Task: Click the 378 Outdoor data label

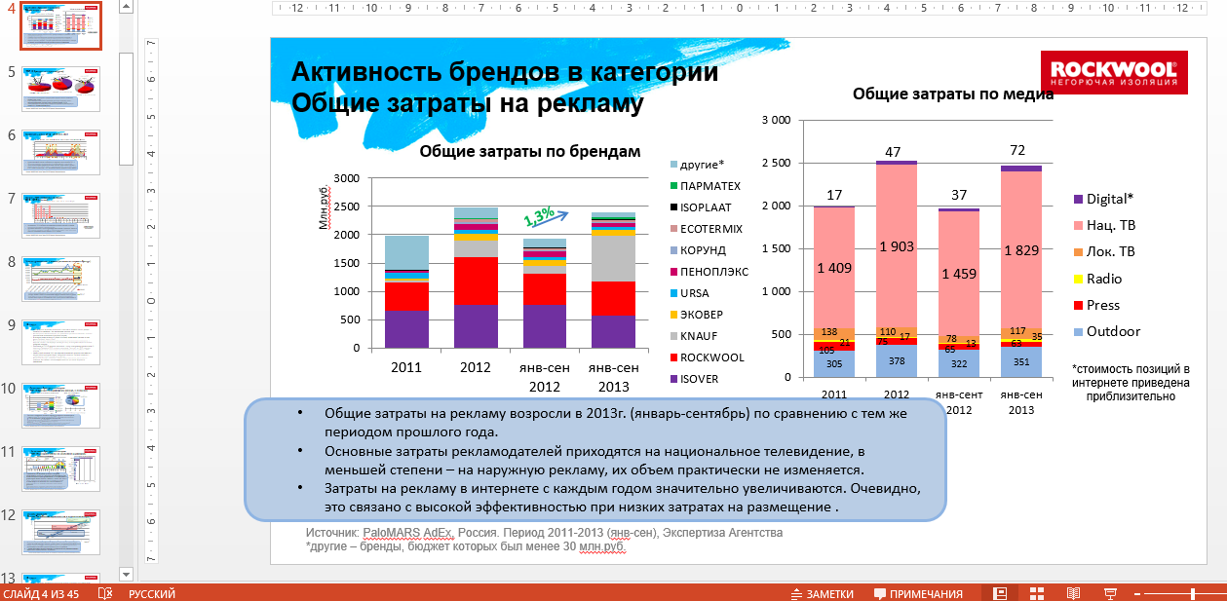Action: (897, 361)
